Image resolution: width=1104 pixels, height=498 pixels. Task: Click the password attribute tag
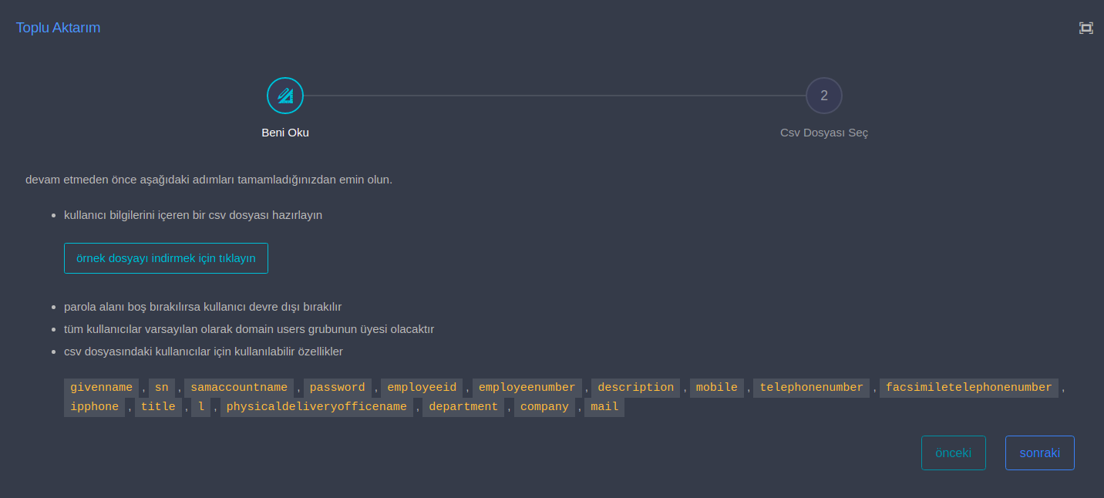[337, 388]
